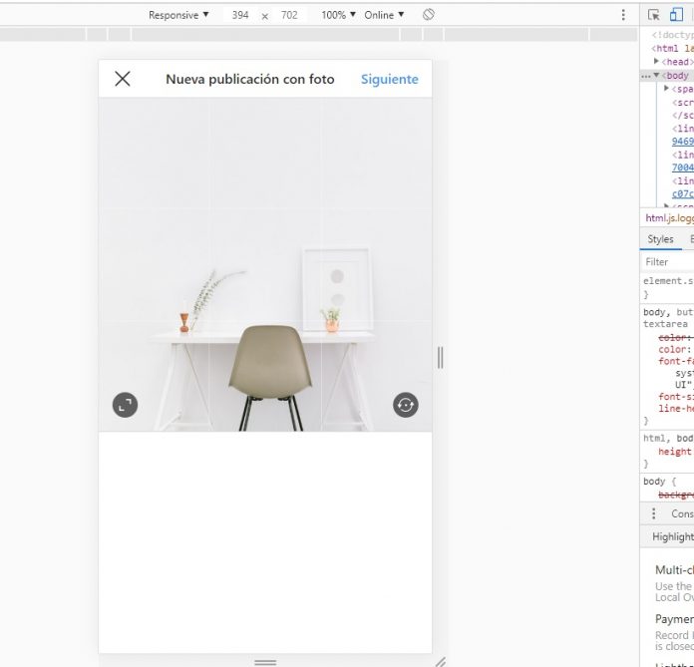The width and height of the screenshot is (694, 667).
Task: Select the inspect element cursor icon
Action: coord(654,15)
